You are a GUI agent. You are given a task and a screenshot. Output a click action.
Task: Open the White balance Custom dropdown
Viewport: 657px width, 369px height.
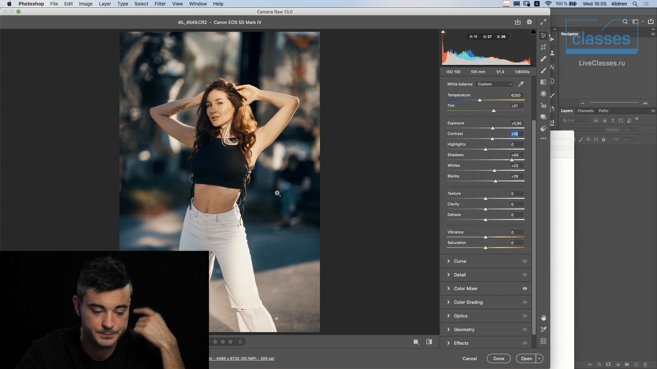click(x=494, y=84)
